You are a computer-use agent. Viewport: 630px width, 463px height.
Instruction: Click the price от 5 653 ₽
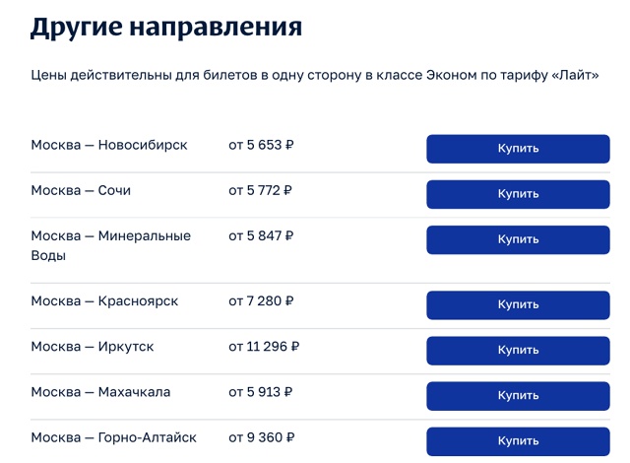[261, 145]
